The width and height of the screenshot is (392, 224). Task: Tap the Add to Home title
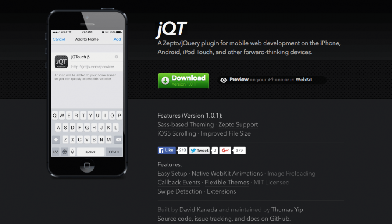point(87,39)
